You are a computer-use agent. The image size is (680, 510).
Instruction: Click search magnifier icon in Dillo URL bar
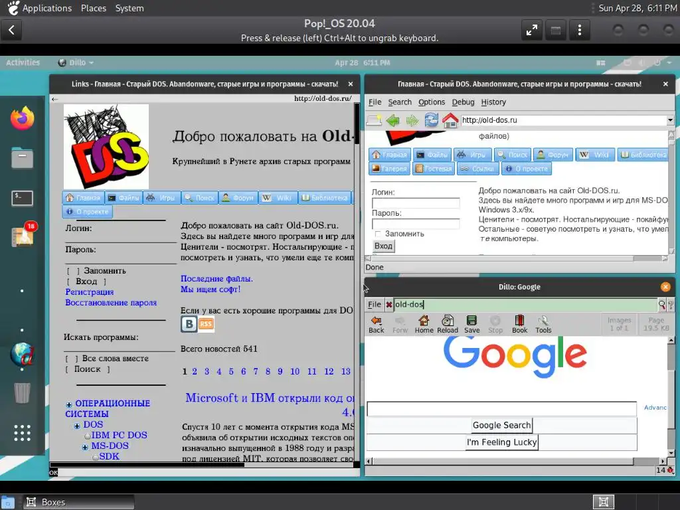point(662,304)
